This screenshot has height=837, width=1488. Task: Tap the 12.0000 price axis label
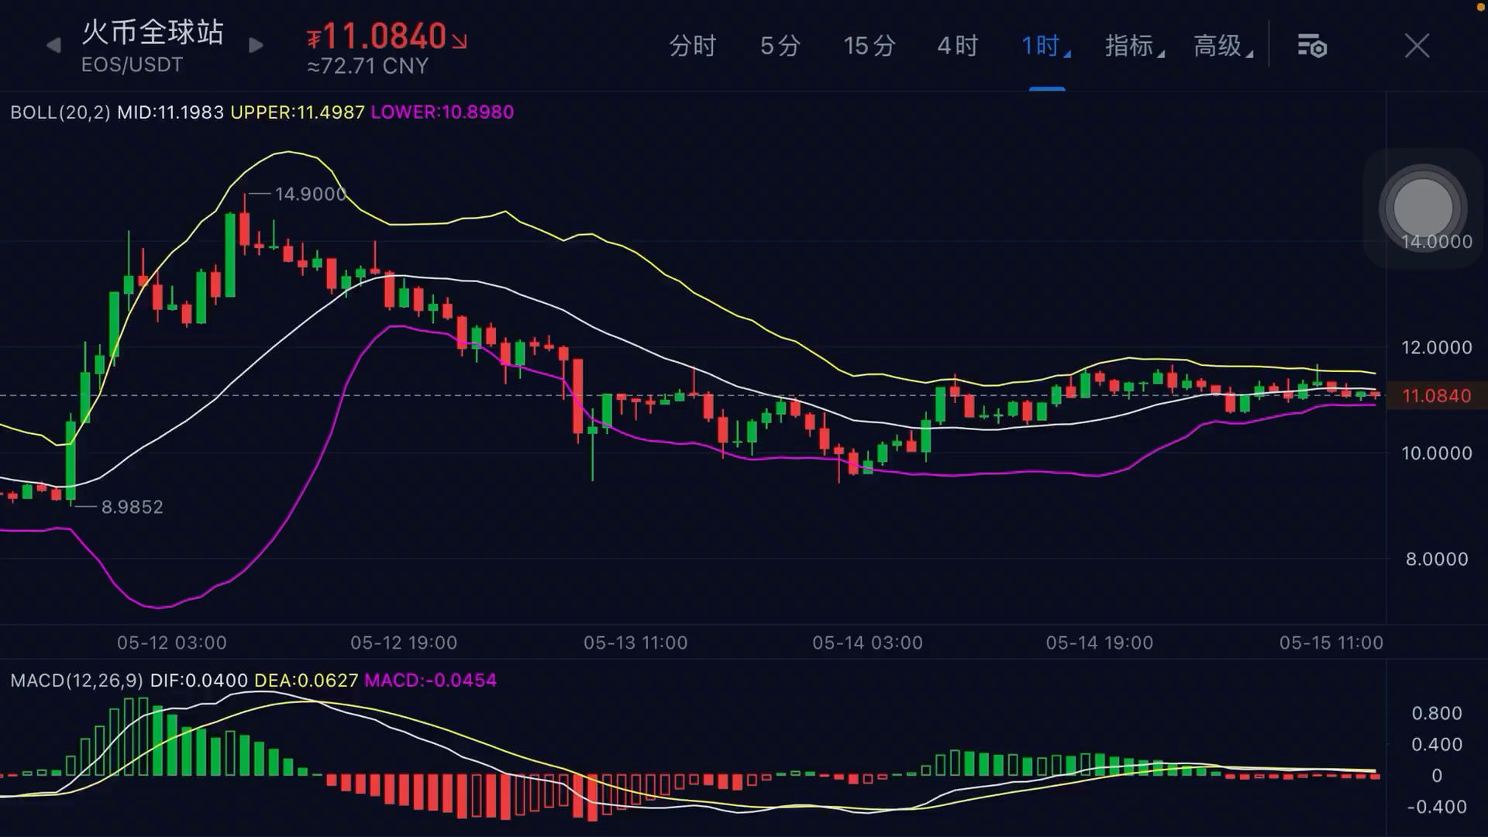(1436, 347)
